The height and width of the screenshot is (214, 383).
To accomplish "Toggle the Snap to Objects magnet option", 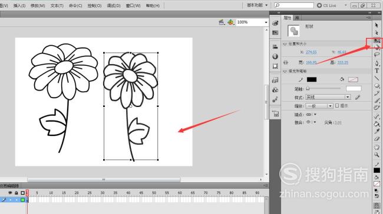I will [377, 205].
